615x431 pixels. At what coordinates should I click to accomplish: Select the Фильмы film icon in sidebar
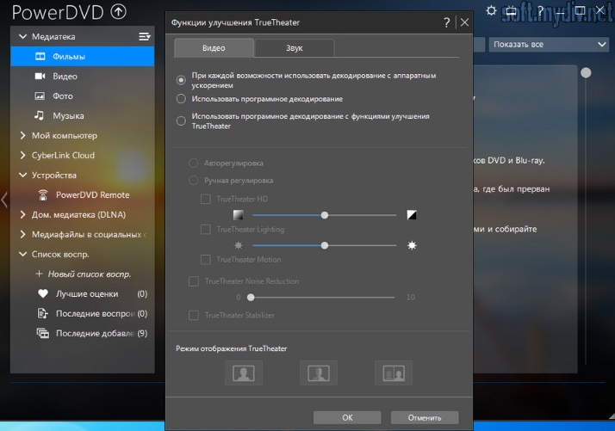pyautogui.click(x=40, y=57)
